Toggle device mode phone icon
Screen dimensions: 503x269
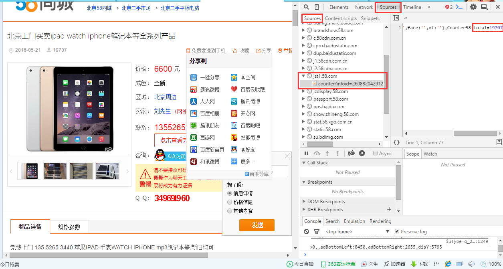coord(317,7)
